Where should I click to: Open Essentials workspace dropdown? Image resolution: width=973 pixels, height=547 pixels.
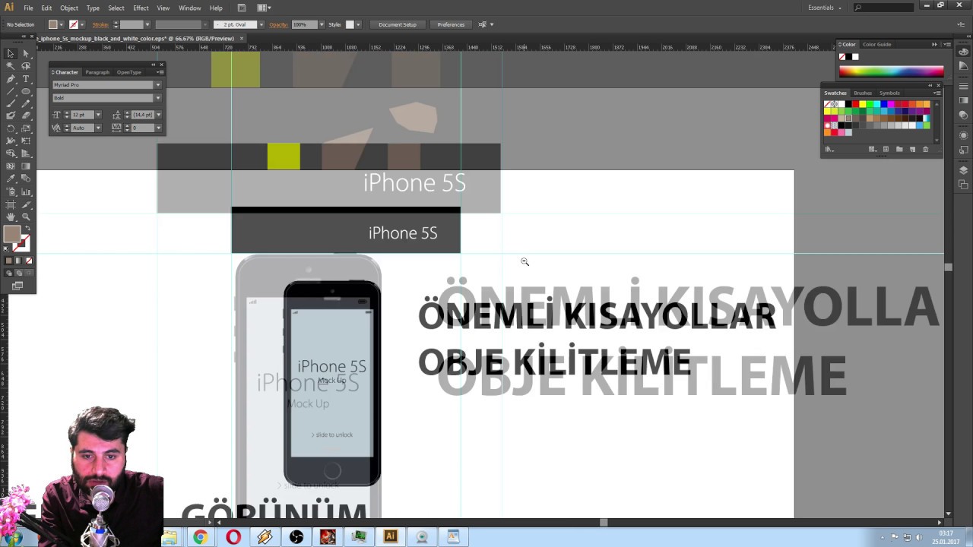pos(826,8)
